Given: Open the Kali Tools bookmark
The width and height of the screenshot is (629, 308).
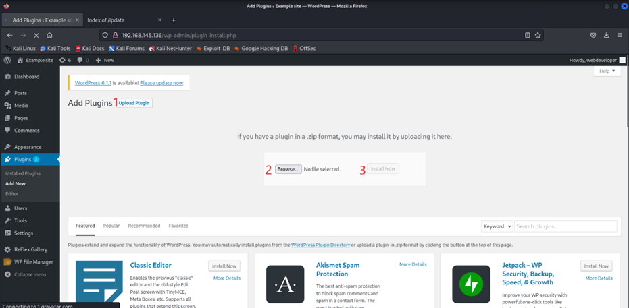Looking at the screenshot, I should [x=55, y=49].
